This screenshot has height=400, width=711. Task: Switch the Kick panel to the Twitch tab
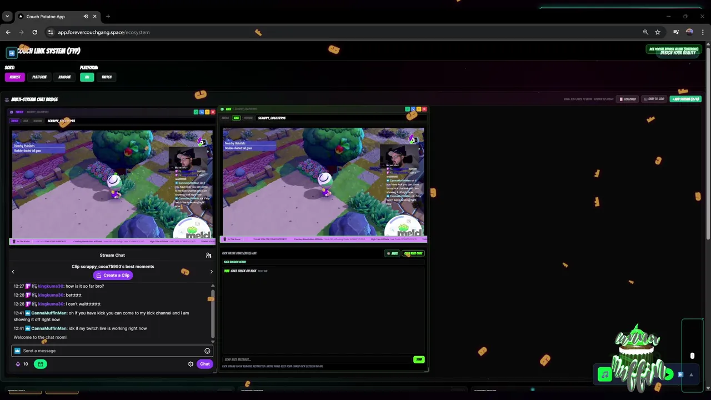(x=225, y=118)
